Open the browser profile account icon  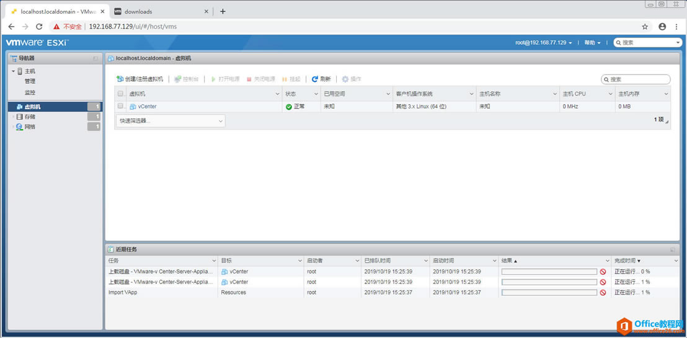(662, 27)
